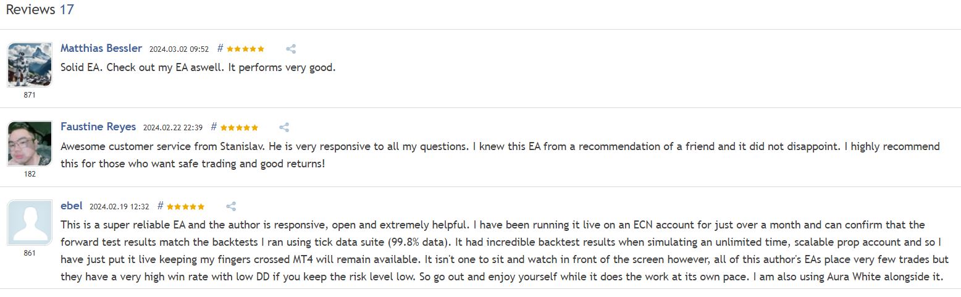Screen dimensions: 961x297
Task: Click the 2024.02.22 22:39 review timestamp
Action: pos(173,128)
